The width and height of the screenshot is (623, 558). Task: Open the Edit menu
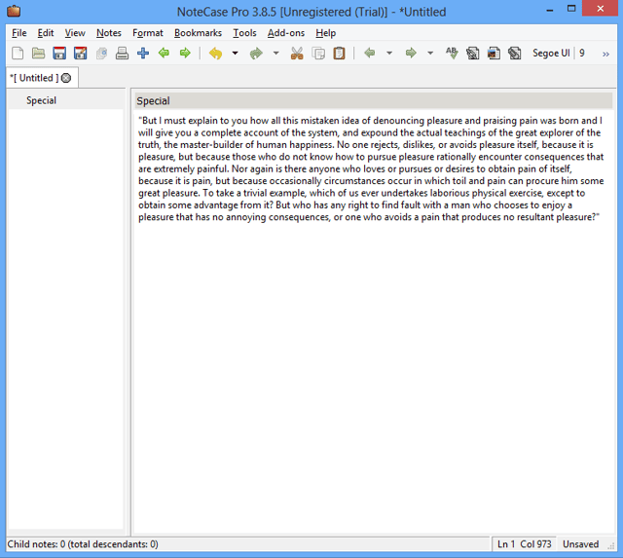tap(46, 33)
